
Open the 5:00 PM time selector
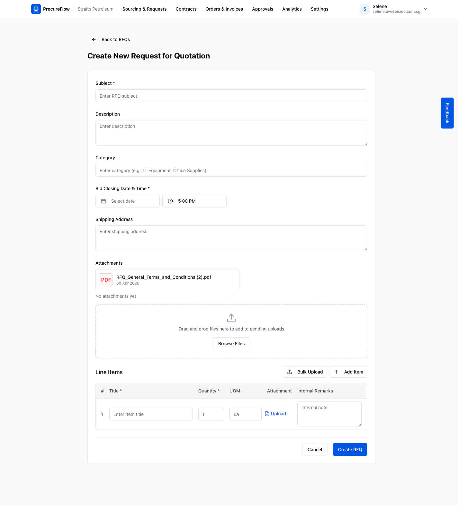tap(194, 201)
